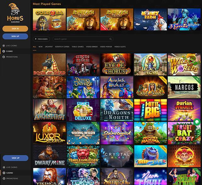Viewport: 202px width, 185px height.
Task: Open Starstruck game
Action: coord(117,133)
